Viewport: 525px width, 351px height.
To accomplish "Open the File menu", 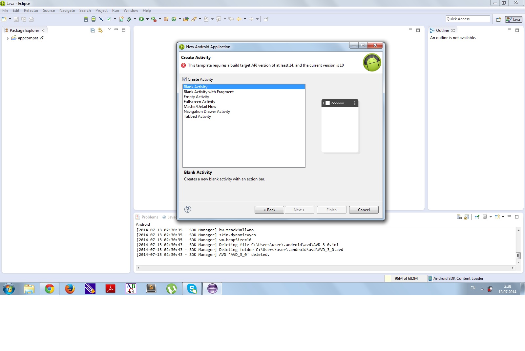I will coord(5,10).
